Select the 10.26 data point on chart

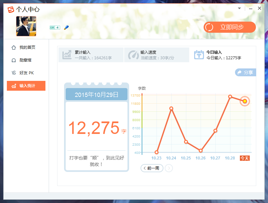pos(201,151)
